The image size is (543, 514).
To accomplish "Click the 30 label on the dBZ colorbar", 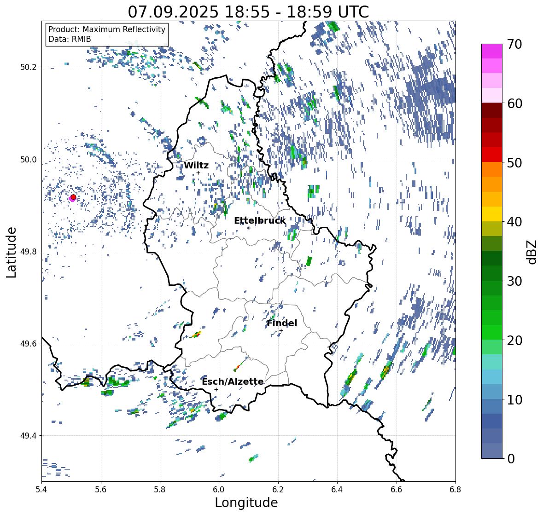I will click(514, 281).
